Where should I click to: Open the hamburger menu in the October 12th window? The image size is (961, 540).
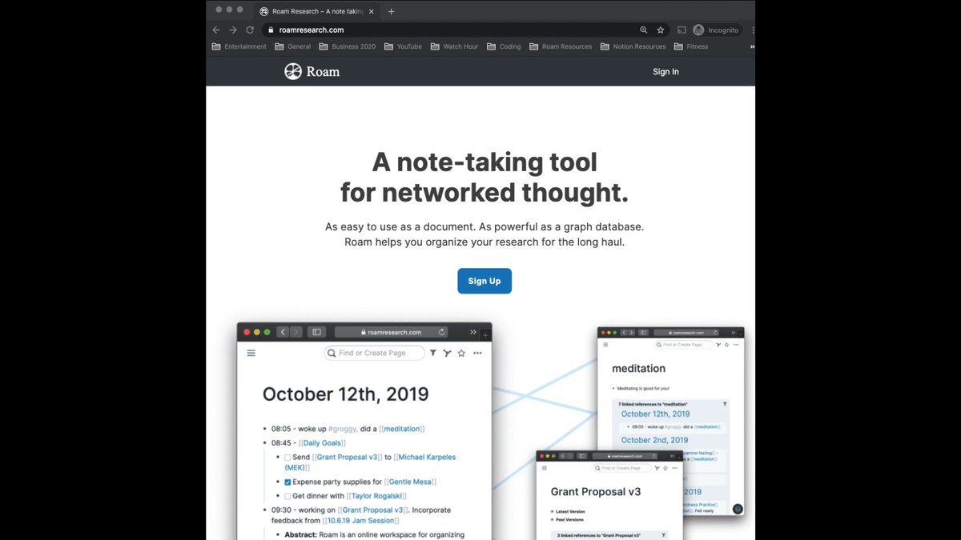(x=251, y=353)
